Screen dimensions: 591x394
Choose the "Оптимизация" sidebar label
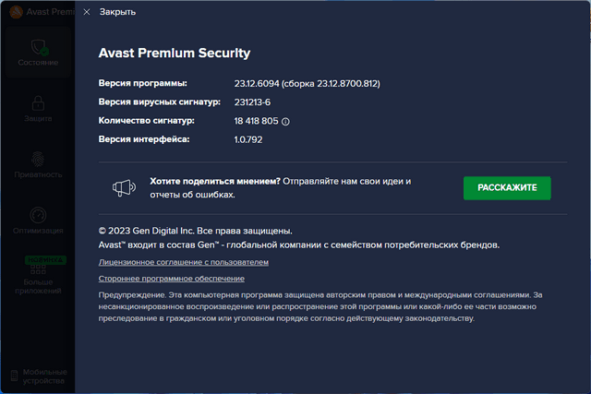[x=39, y=230]
